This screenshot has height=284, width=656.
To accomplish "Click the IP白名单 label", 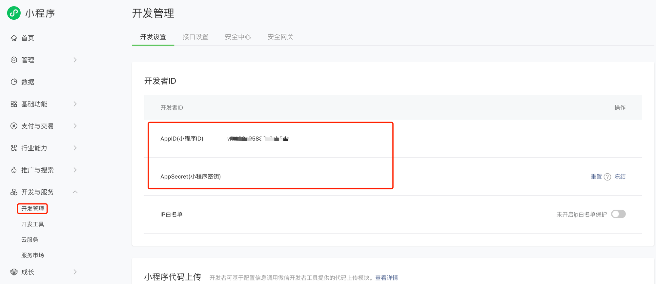I will click(x=171, y=214).
